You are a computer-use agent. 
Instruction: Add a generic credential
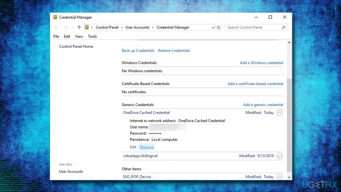click(x=263, y=105)
